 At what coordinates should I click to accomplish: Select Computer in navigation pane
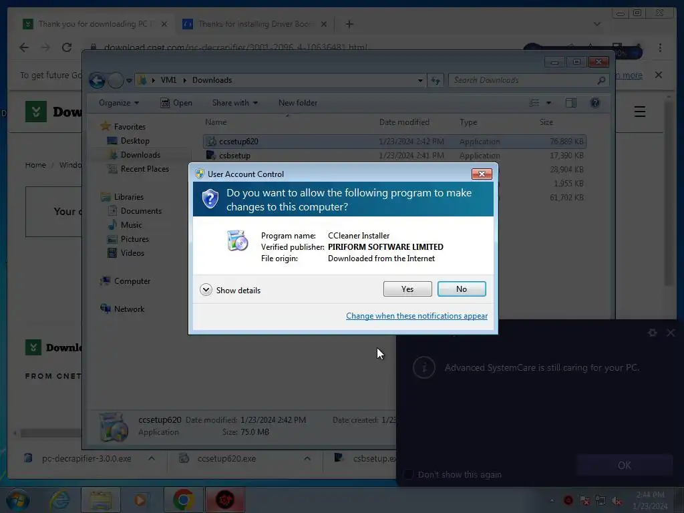point(126,281)
